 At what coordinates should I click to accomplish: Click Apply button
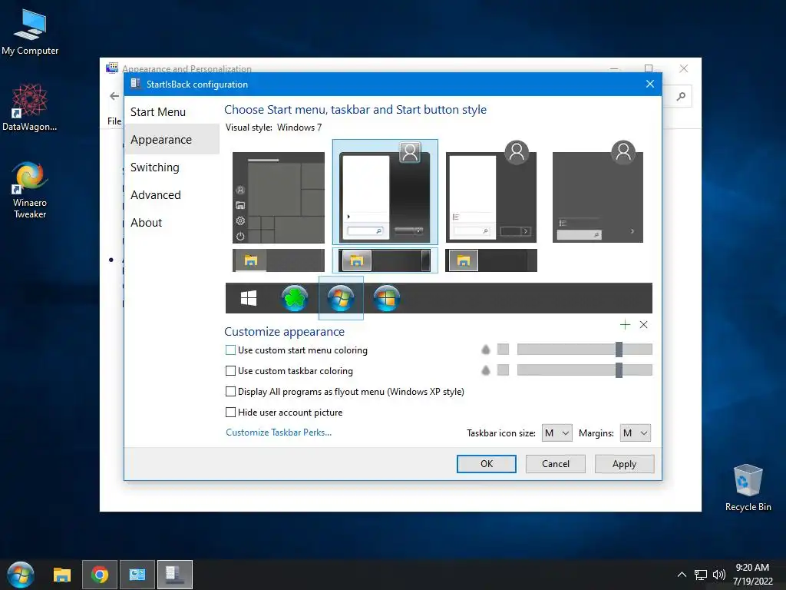coord(624,464)
